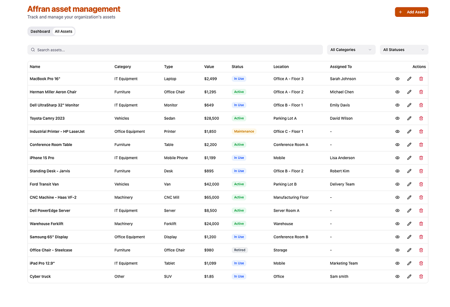Focus the Search assets field
450x307 pixels.
click(175, 50)
